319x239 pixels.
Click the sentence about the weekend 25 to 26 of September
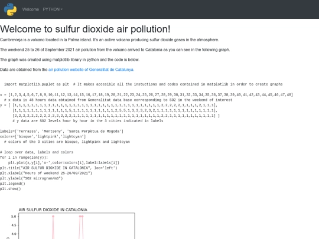point(115,50)
